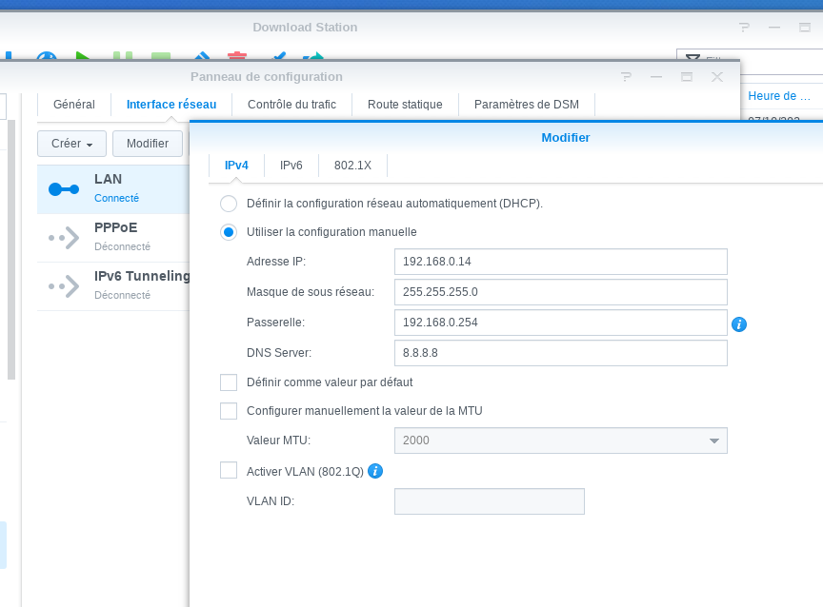Close the Panneau de configuration window
Viewport: 823px width, 607px height.
point(717,77)
